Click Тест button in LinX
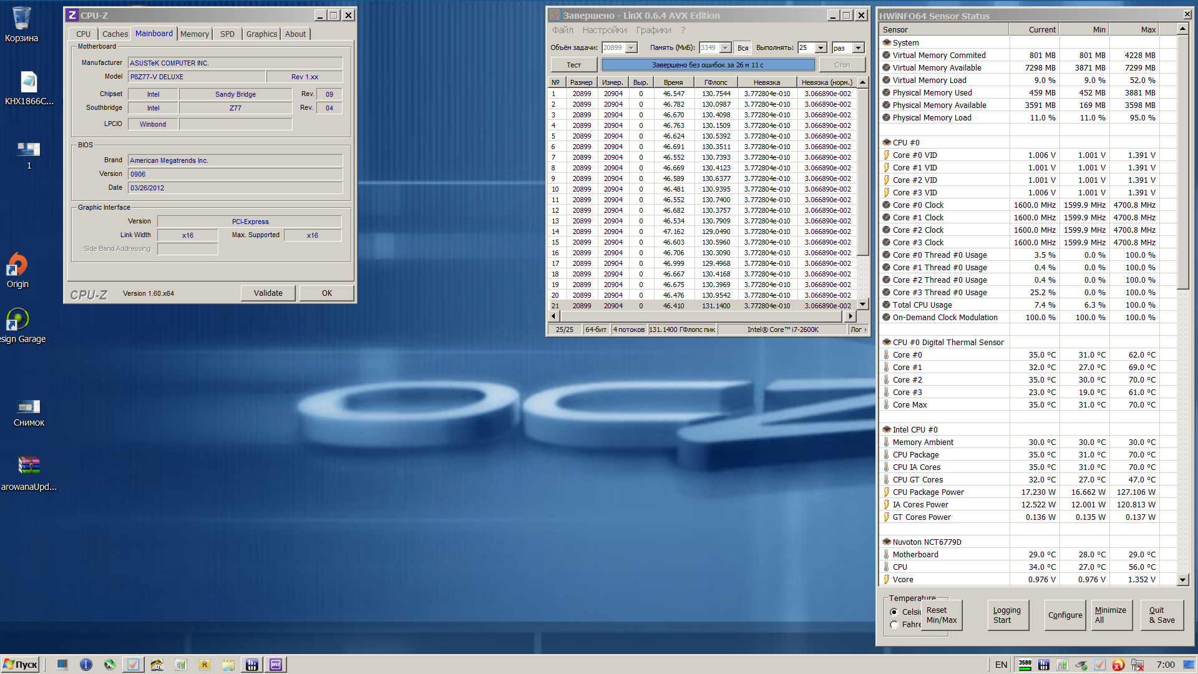Viewport: 1198px width, 674px height. (x=573, y=65)
